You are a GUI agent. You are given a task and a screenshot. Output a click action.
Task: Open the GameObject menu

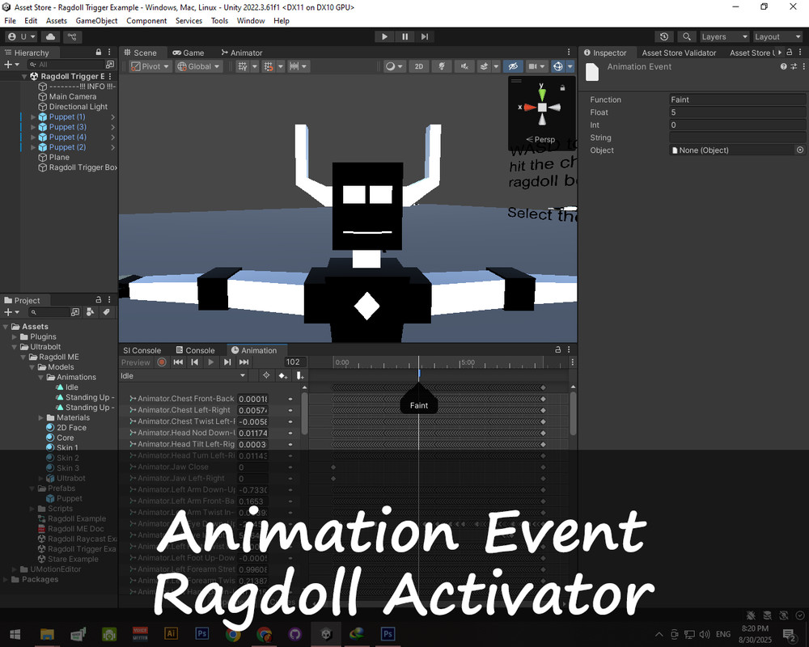tap(96, 21)
